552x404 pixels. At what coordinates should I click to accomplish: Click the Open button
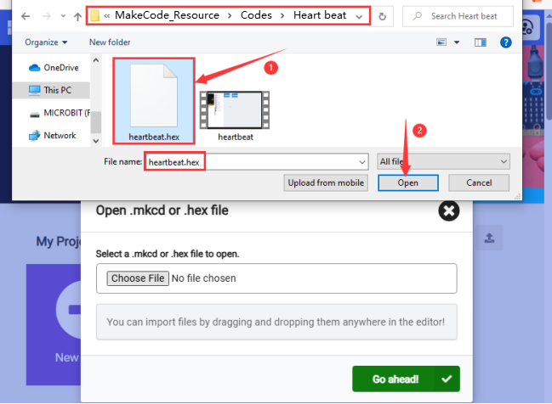point(407,182)
